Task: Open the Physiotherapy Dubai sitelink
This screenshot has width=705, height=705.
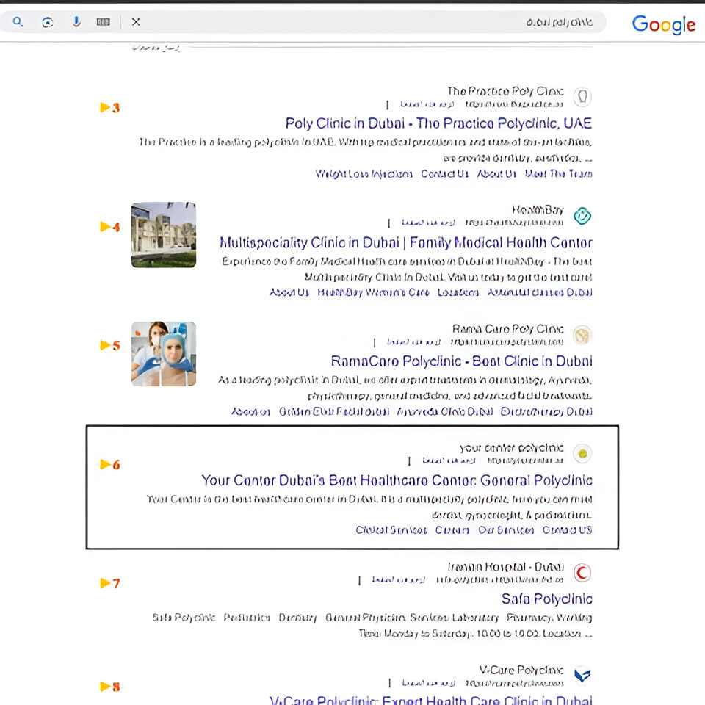Action: click(546, 412)
